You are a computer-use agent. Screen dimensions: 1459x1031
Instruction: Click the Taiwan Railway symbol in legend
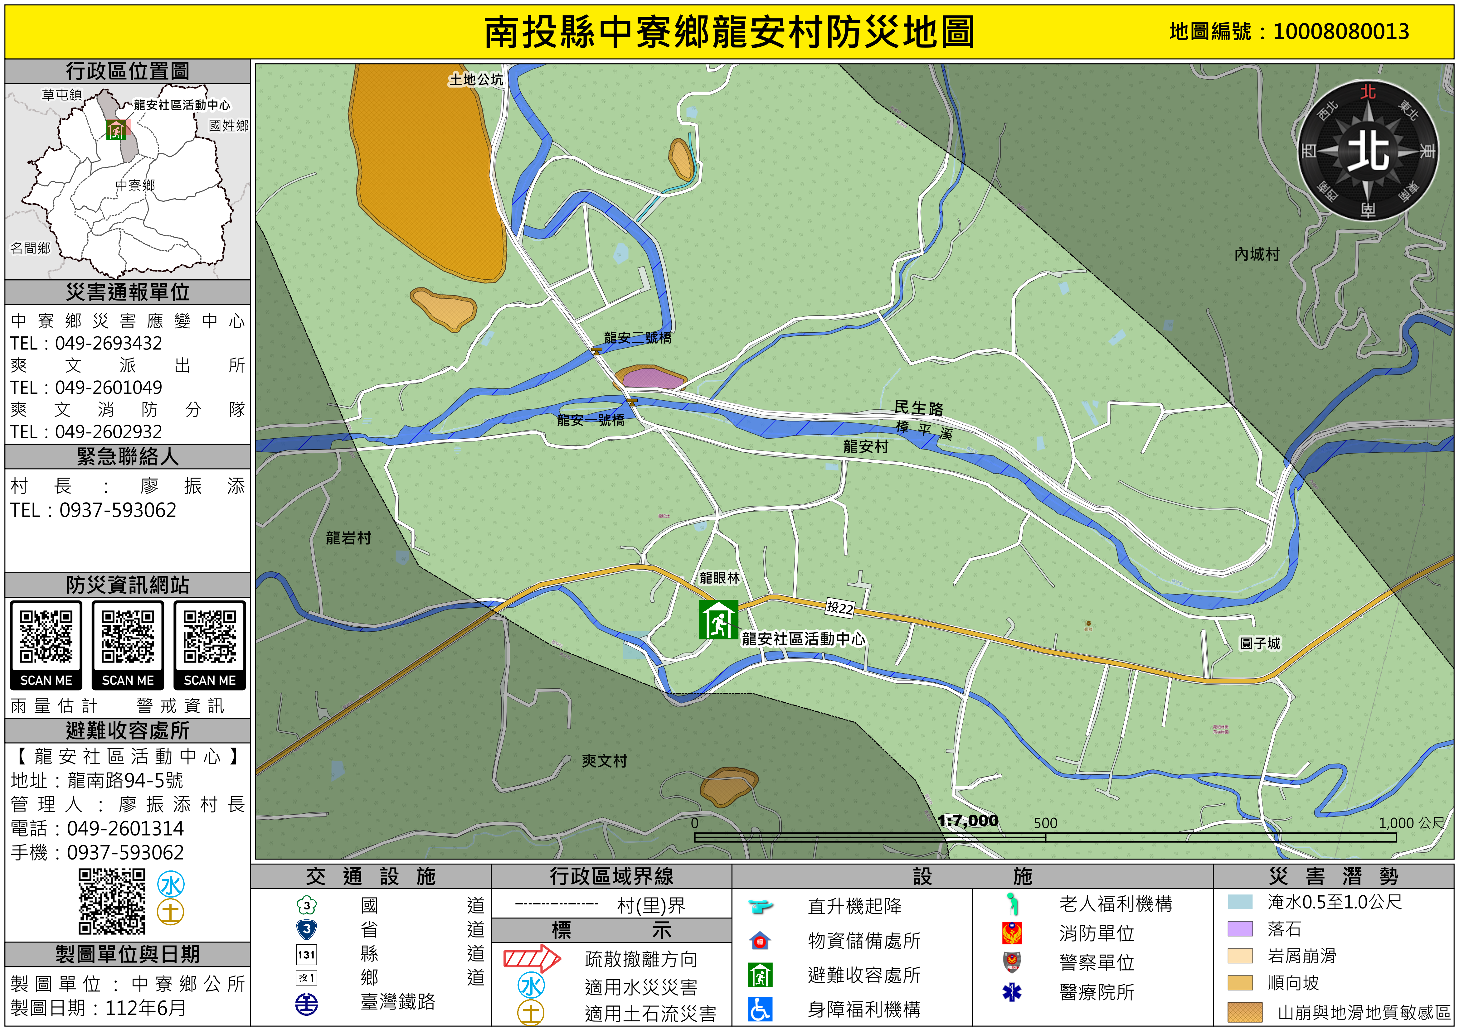[x=307, y=1004]
